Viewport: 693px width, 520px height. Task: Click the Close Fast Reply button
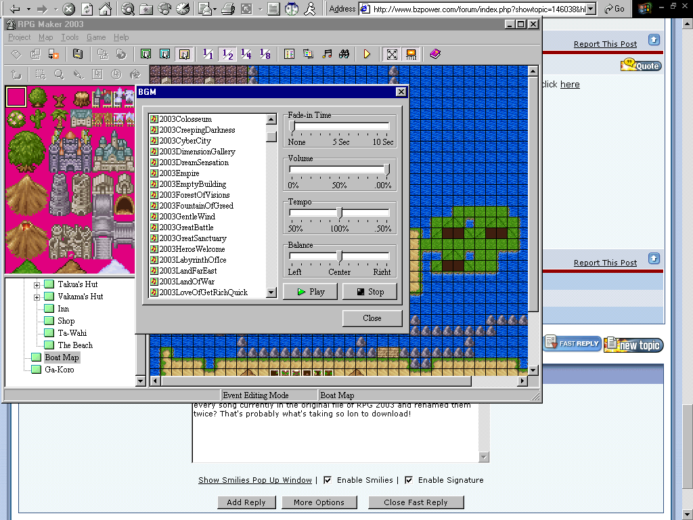[x=416, y=502]
